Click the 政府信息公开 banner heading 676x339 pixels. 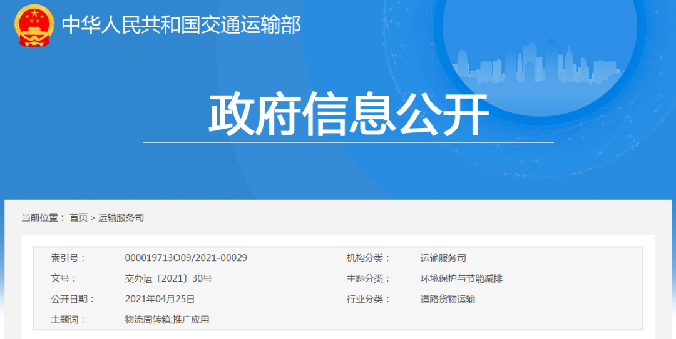348,115
